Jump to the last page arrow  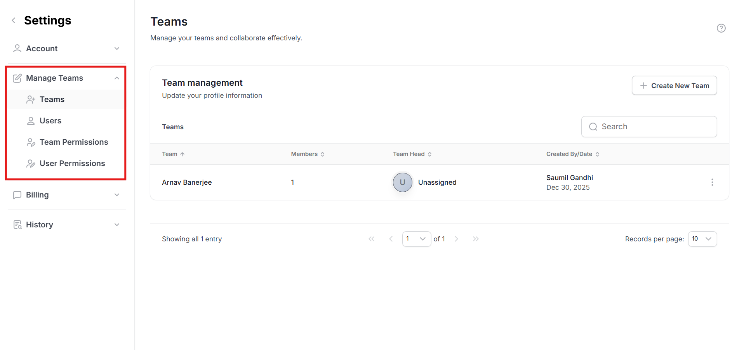point(476,239)
